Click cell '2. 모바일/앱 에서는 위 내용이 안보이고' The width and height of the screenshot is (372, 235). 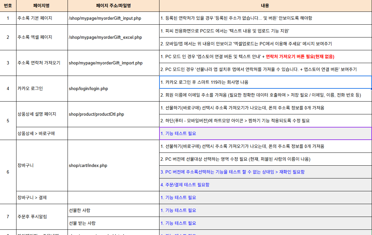coord(266,44)
